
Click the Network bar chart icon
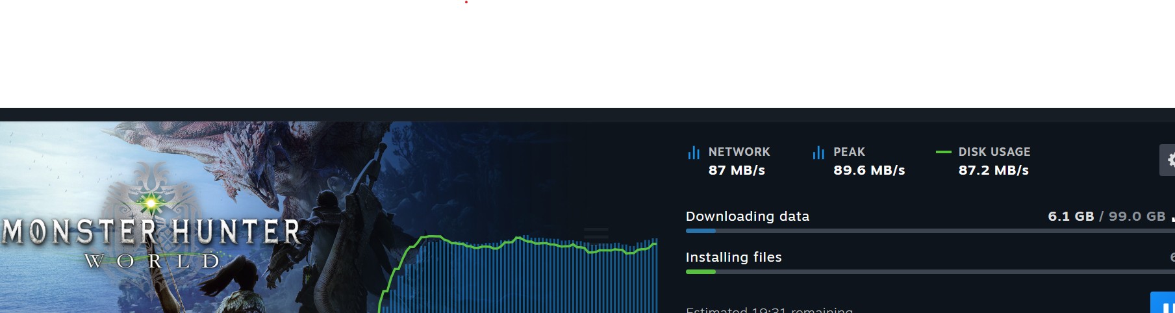(x=694, y=153)
